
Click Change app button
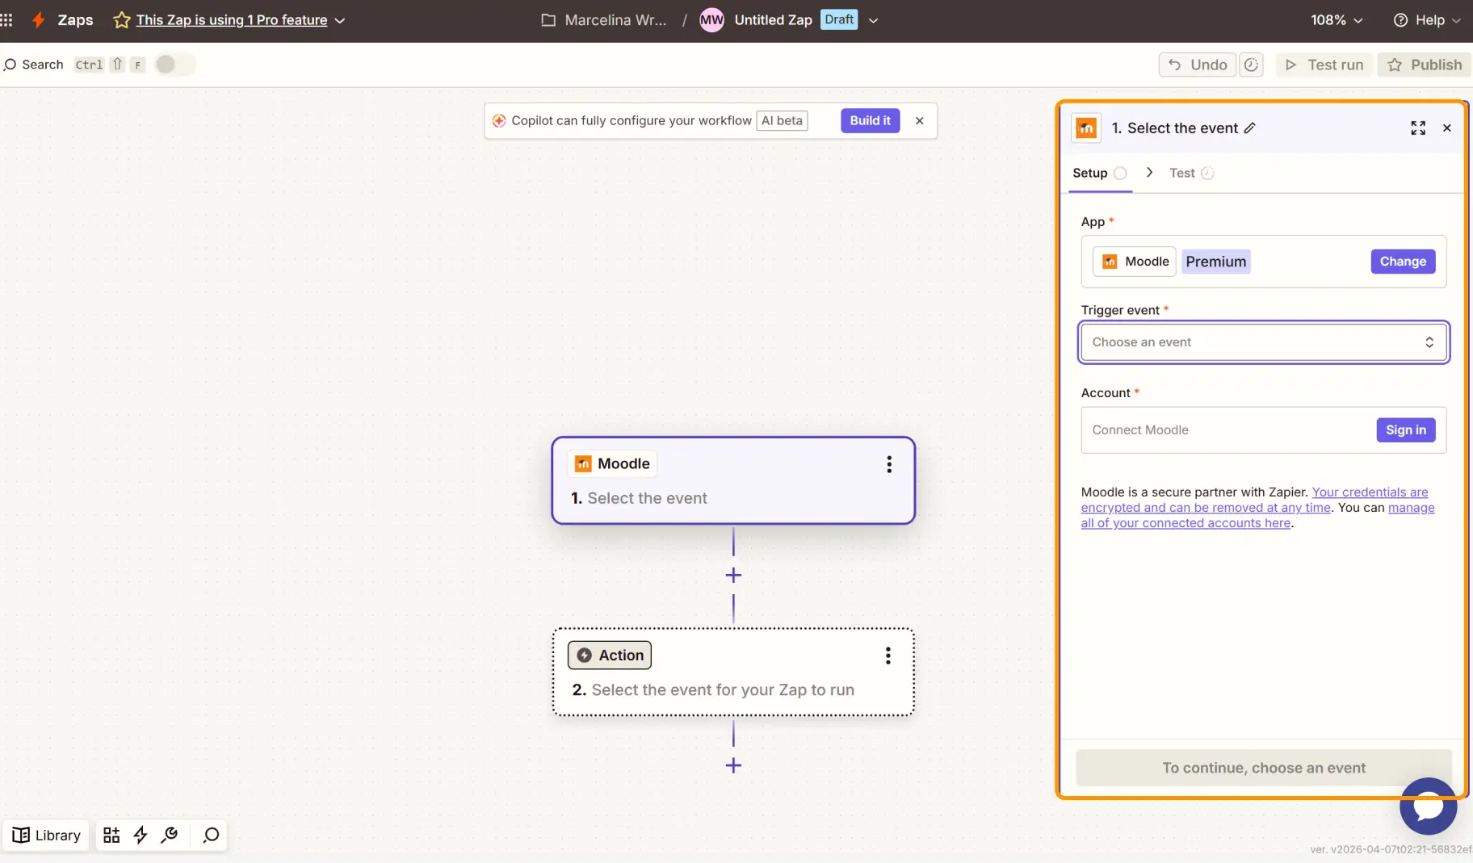[1403, 262]
